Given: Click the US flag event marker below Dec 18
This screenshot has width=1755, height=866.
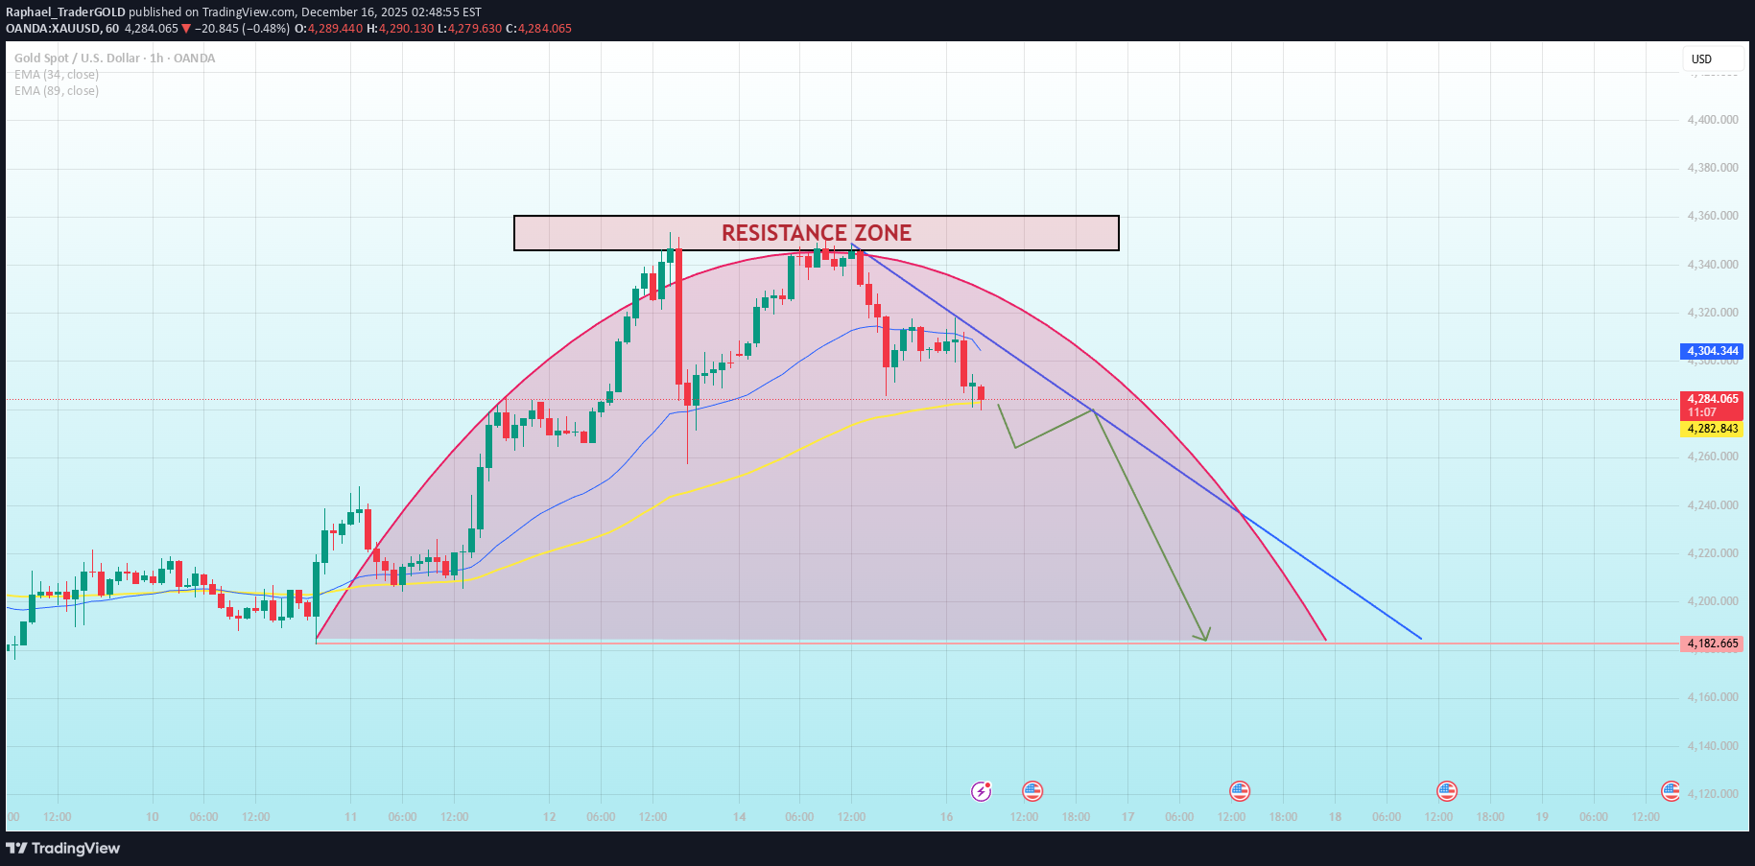Looking at the screenshot, I should point(1447,791).
